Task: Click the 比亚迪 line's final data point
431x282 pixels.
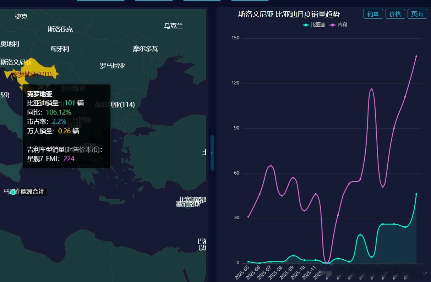Action: point(416,194)
